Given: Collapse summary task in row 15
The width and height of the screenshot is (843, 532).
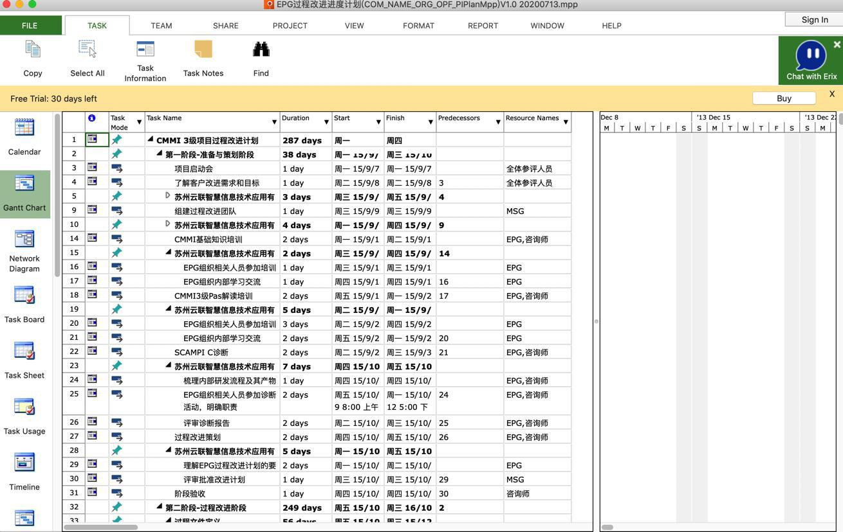Looking at the screenshot, I should pos(169,253).
